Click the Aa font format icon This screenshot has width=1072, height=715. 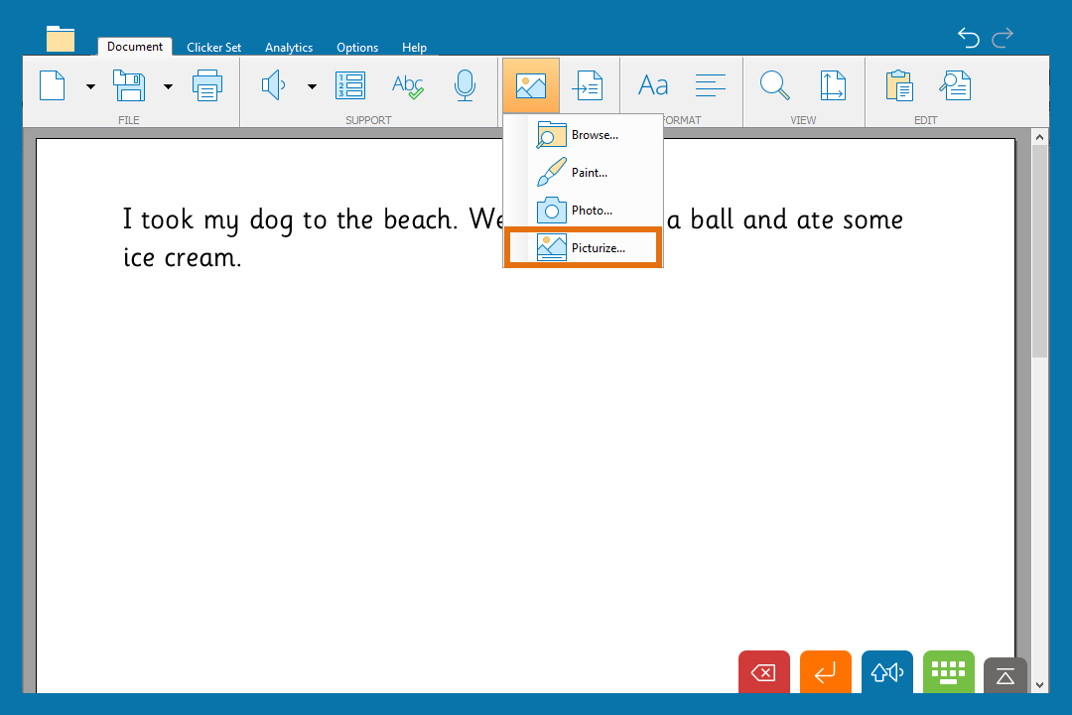point(652,85)
